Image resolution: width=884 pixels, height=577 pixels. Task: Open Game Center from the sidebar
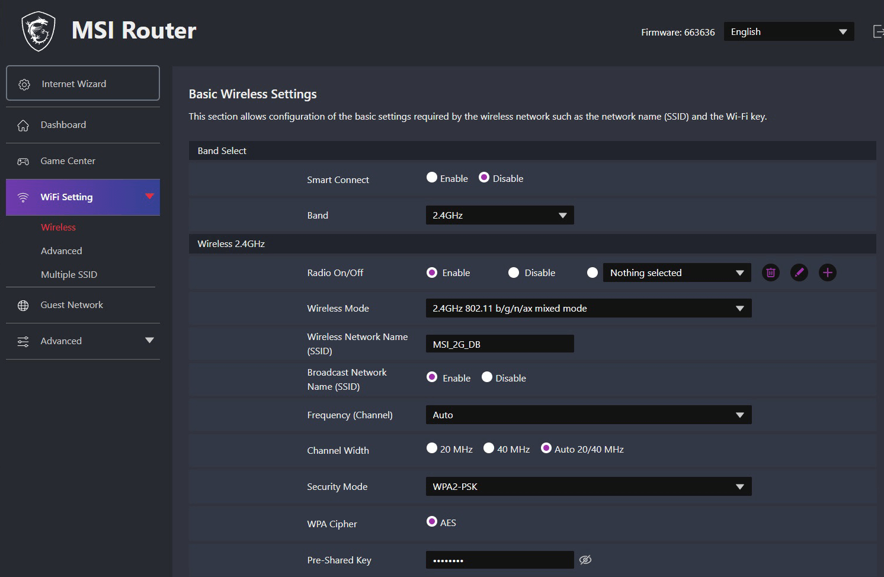pos(68,161)
